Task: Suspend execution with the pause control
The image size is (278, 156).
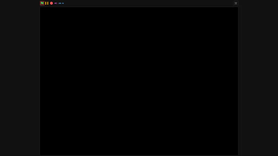Action: point(47,3)
